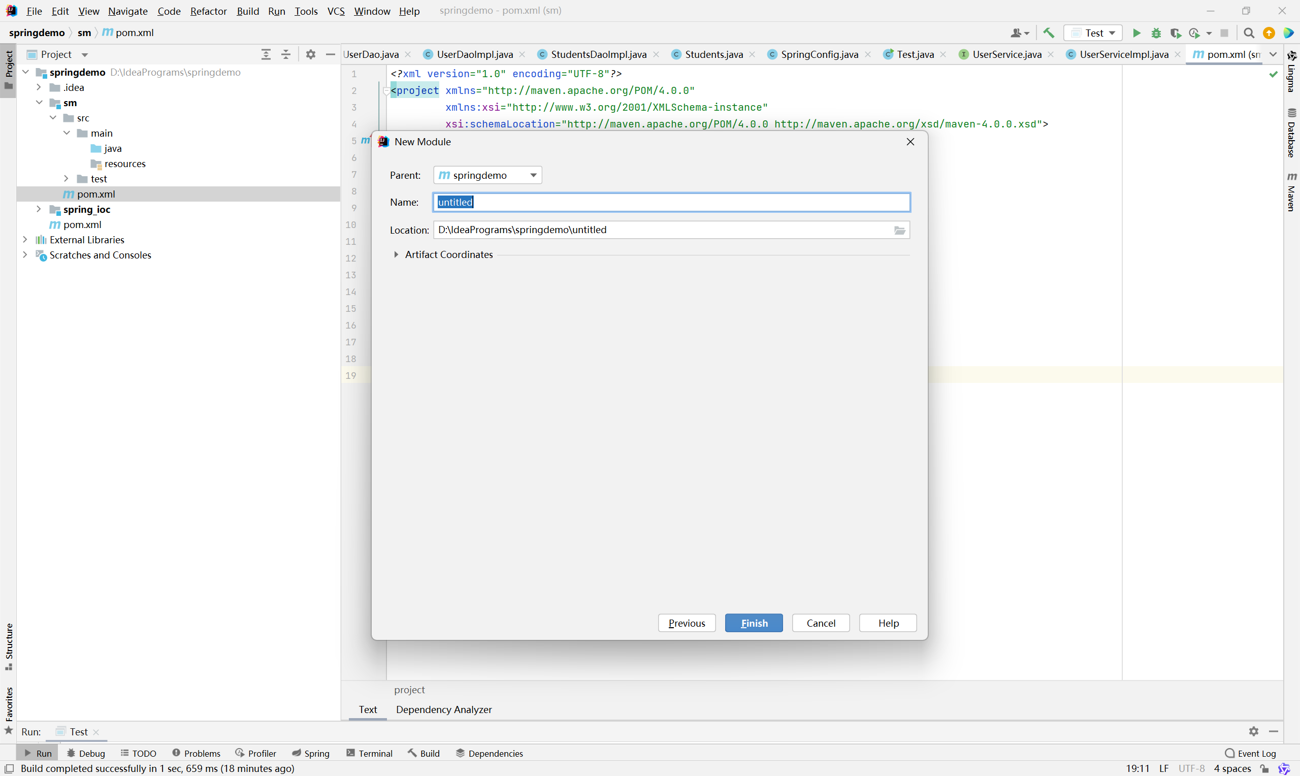Viewport: 1300px width, 776px height.
Task: Click the Previous button
Action: coord(687,623)
